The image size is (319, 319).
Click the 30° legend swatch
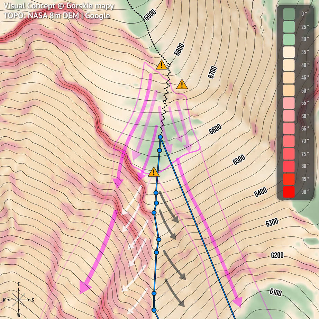coord(289,39)
